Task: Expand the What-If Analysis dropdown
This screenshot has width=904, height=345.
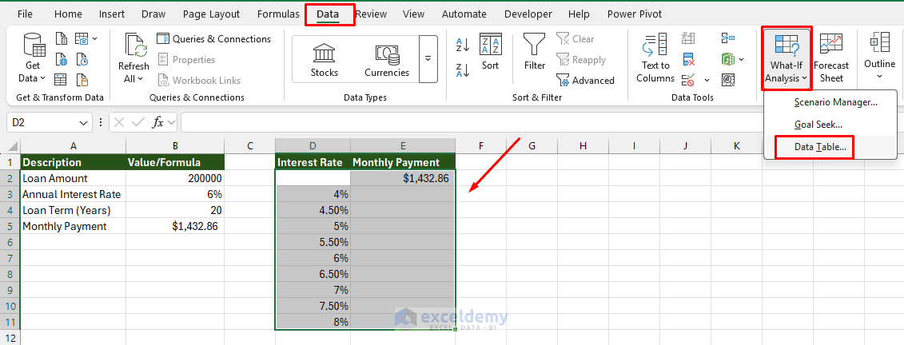Action: point(787,58)
